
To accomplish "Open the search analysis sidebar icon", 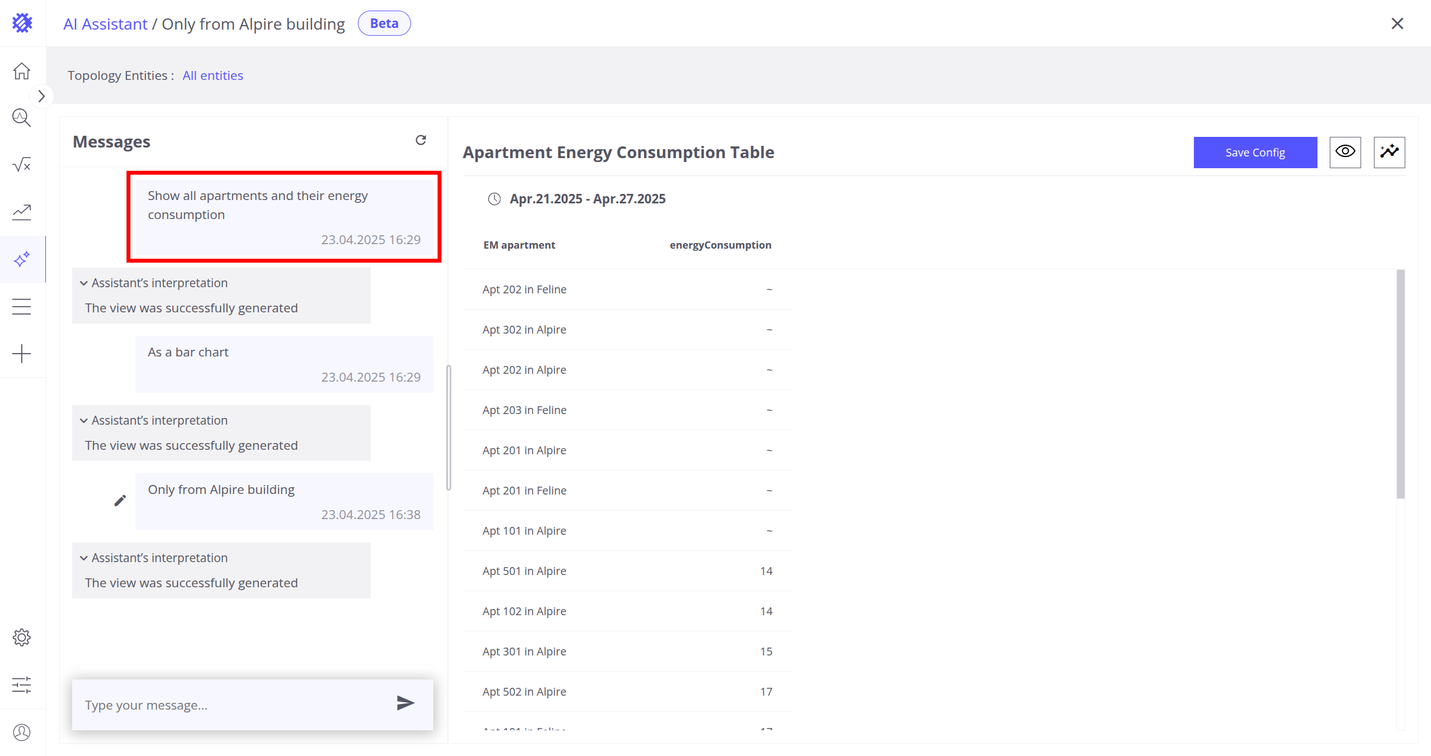I will coord(22,118).
